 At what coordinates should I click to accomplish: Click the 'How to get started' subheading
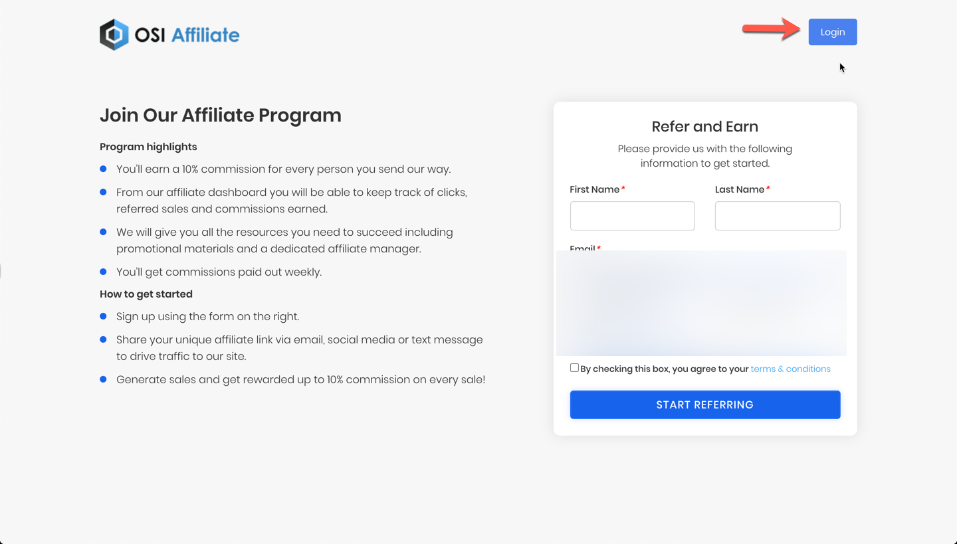pos(146,294)
